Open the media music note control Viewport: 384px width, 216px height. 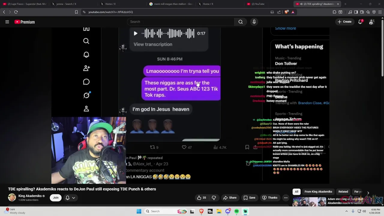[x=350, y=12]
